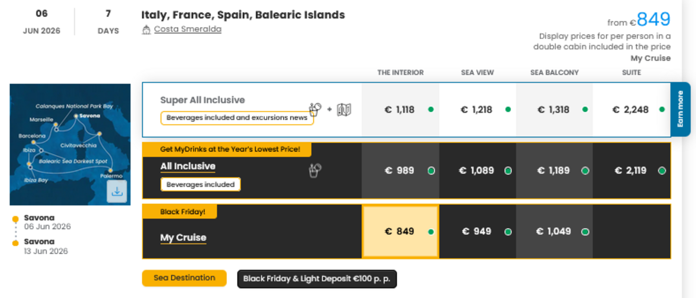Expand the Earn more side tab

click(x=680, y=109)
